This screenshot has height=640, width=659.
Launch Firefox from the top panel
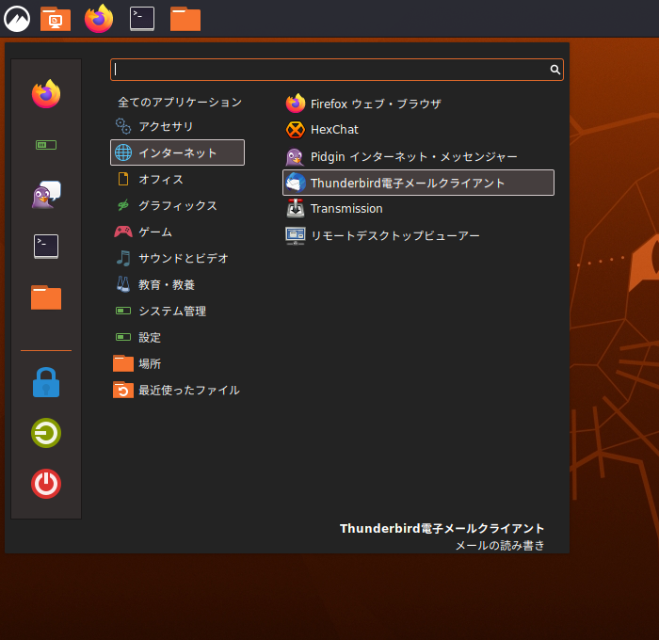point(99,19)
